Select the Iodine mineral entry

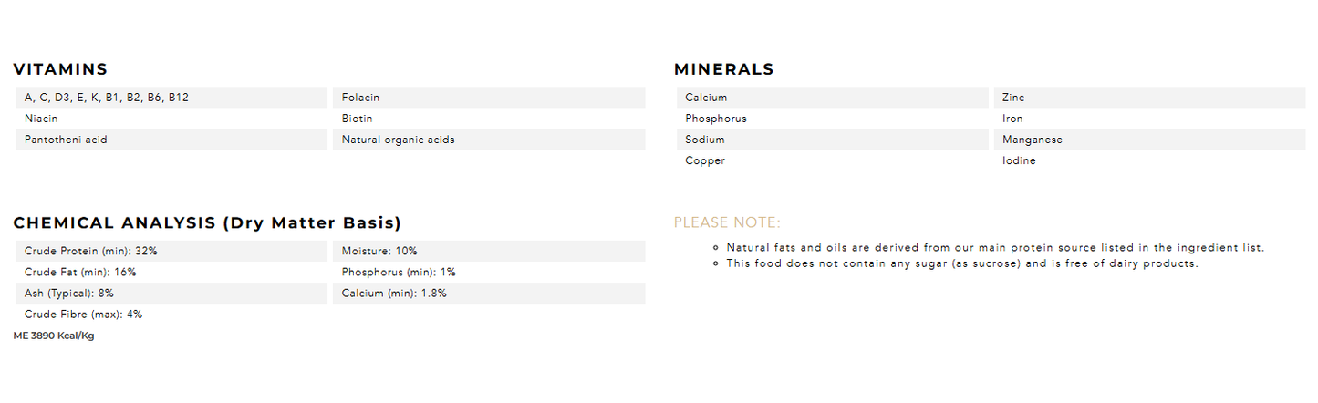tap(1019, 161)
